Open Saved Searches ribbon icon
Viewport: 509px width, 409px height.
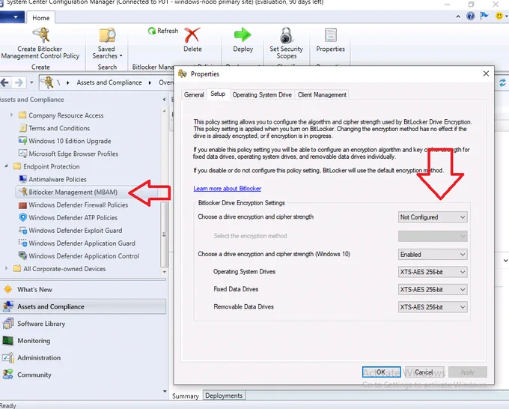pos(107,35)
